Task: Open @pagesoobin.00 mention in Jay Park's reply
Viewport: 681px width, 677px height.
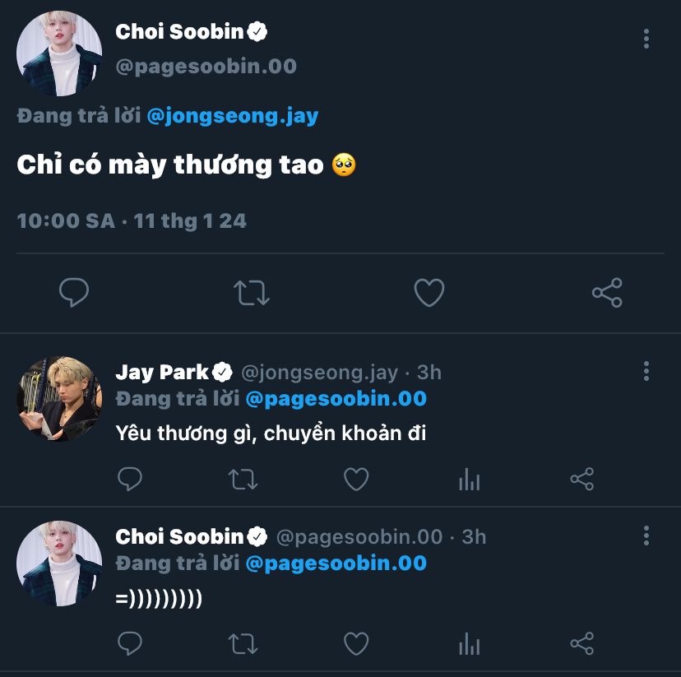Action: [x=336, y=400]
